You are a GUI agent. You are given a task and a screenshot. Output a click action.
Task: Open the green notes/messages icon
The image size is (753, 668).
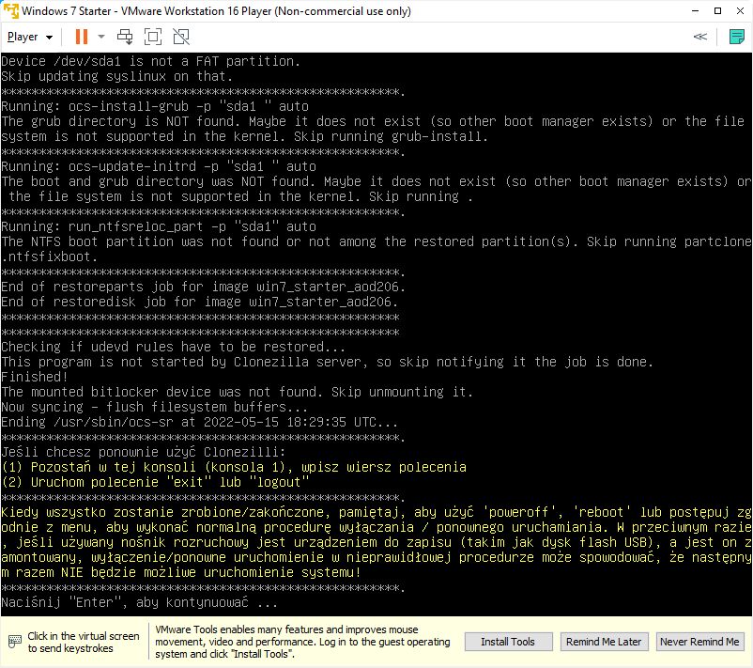(737, 37)
